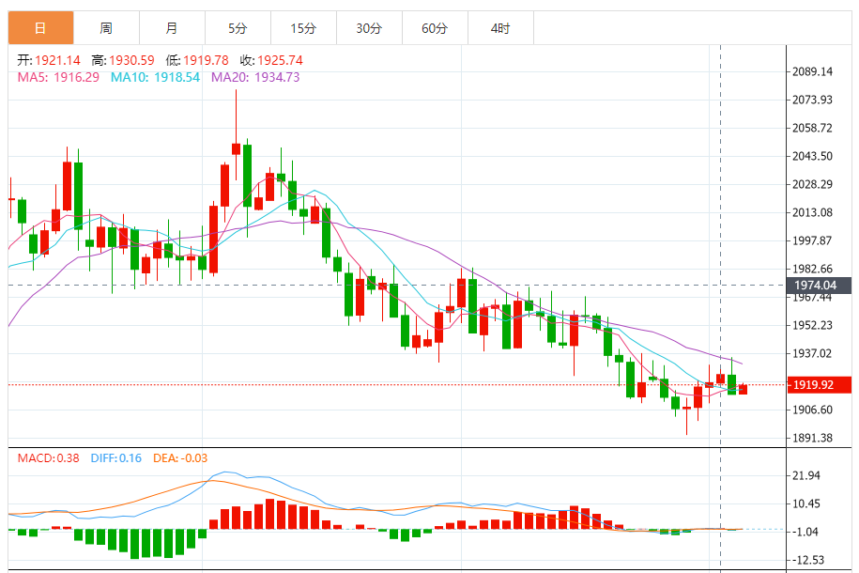Click the closing price 1925.74 value

[x=280, y=60]
